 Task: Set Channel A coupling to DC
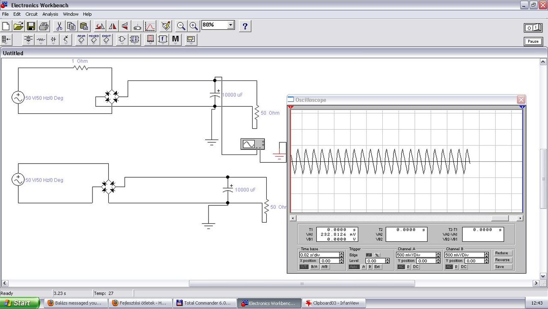pos(415,267)
